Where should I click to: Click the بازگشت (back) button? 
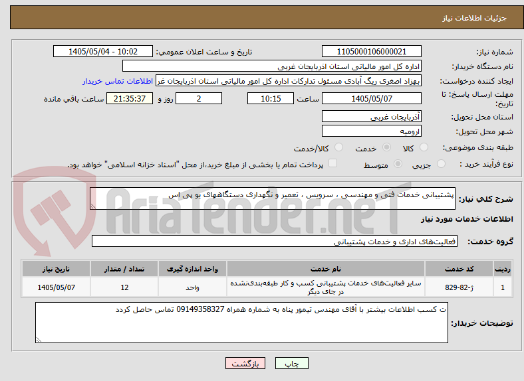point(245,363)
